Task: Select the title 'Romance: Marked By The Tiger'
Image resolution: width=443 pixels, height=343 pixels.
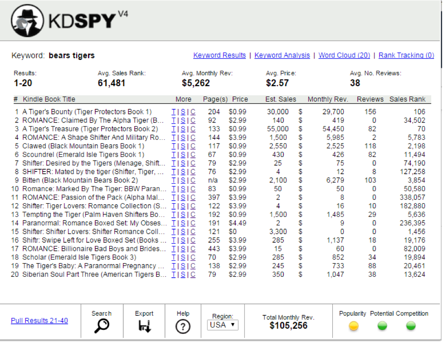Action: (x=94, y=189)
